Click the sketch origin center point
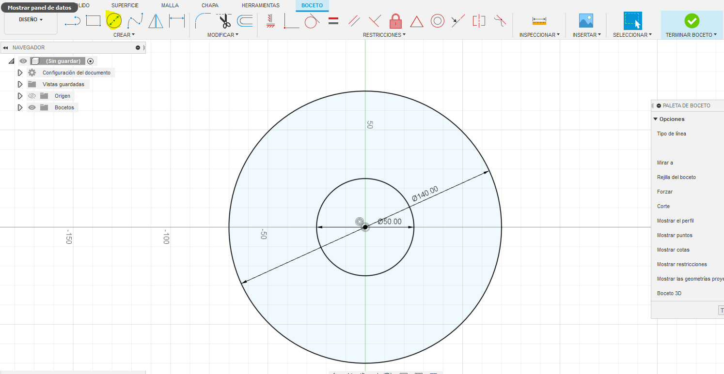724x374 pixels. (x=365, y=227)
